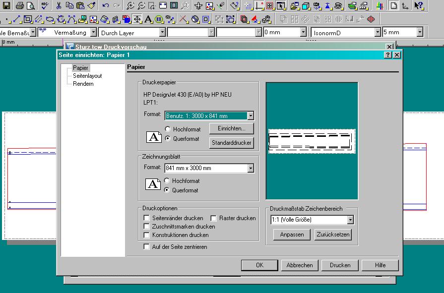This screenshot has height=293, width=444.
Task: Select the format painter brush icon
Action: click(x=91, y=5)
